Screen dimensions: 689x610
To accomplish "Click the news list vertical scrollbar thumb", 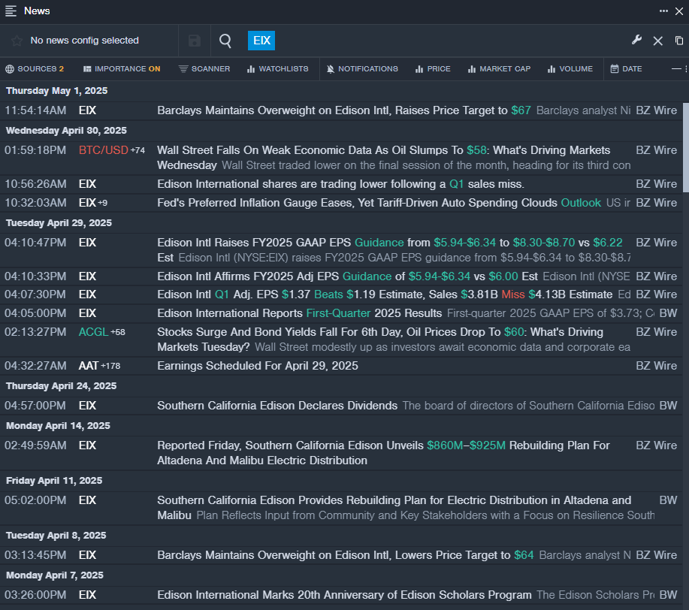I will (686, 147).
